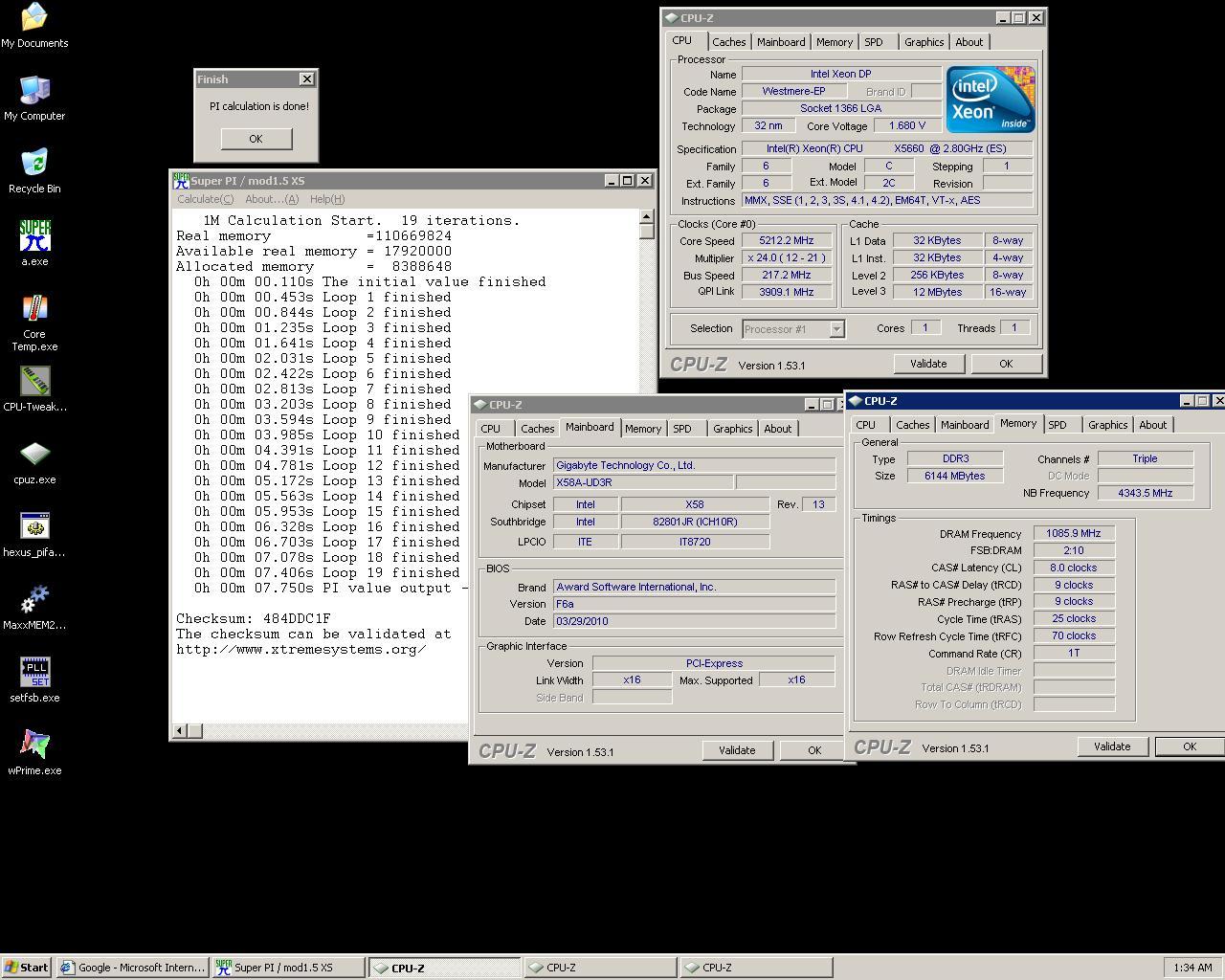Image resolution: width=1225 pixels, height=980 pixels.
Task: Open Caches tab in the Mainboard window
Action: (x=537, y=429)
